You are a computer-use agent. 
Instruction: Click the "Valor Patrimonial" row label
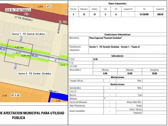[x=77, y=106]
